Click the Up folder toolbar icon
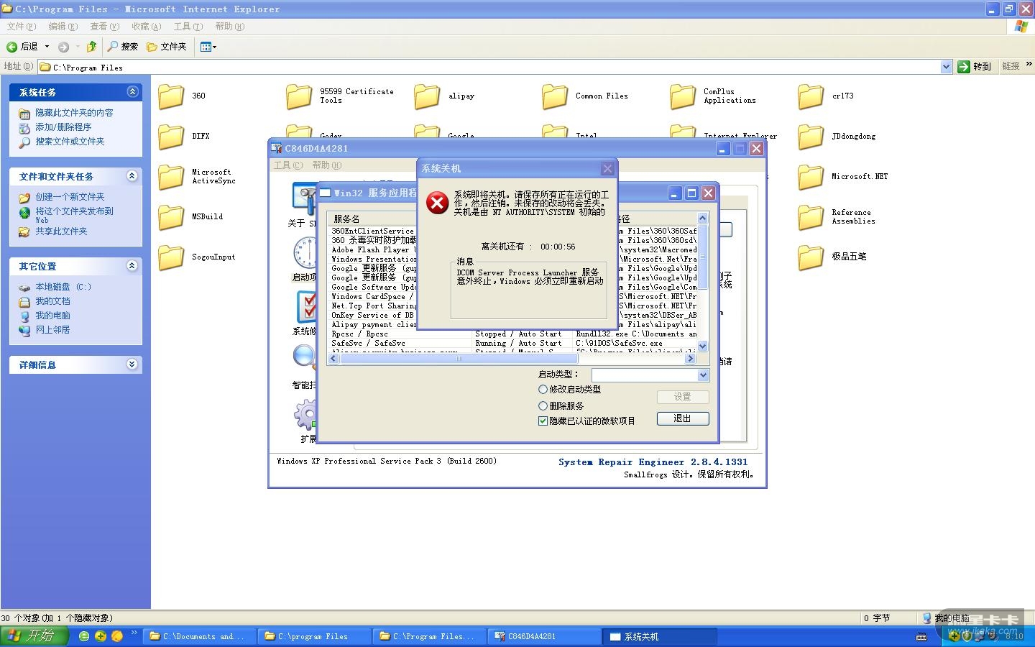This screenshot has width=1035, height=647. click(91, 47)
